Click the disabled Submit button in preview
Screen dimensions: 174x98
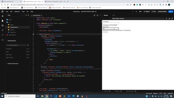105,32
